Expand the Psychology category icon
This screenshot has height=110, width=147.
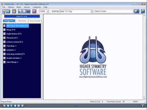pos(4,46)
